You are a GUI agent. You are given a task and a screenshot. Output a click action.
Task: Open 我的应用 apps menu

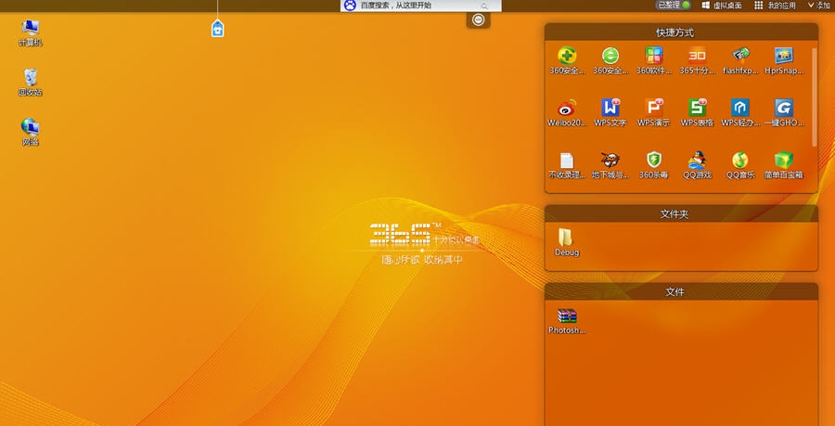(775, 6)
